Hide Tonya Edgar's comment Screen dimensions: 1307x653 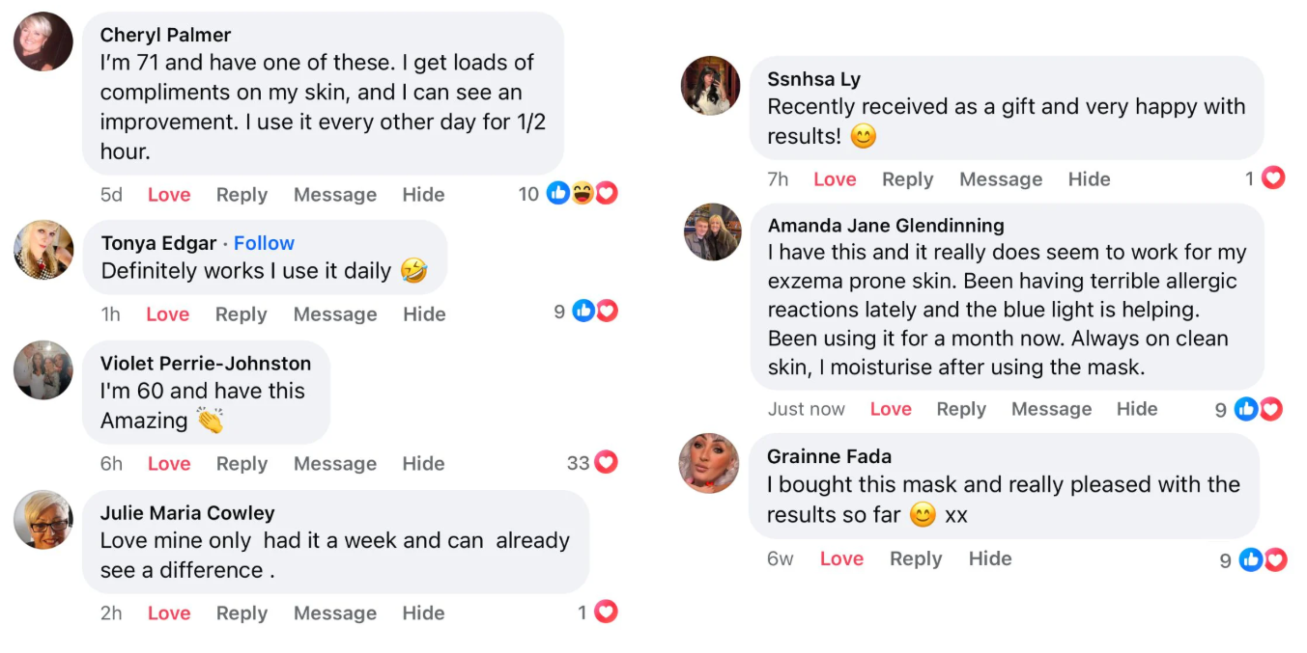424,314
